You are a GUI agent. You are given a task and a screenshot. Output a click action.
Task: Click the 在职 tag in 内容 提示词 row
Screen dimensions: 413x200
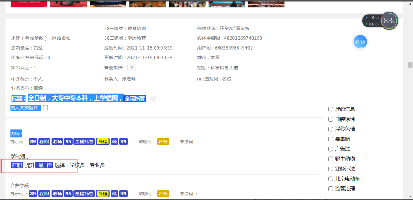(x=44, y=142)
